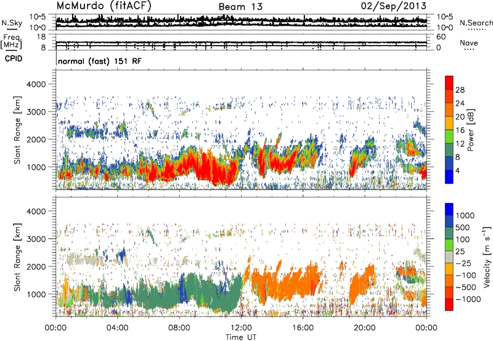Click the 10^5 label on the right noise axis
Screen dimensions: 493x341
445,17
